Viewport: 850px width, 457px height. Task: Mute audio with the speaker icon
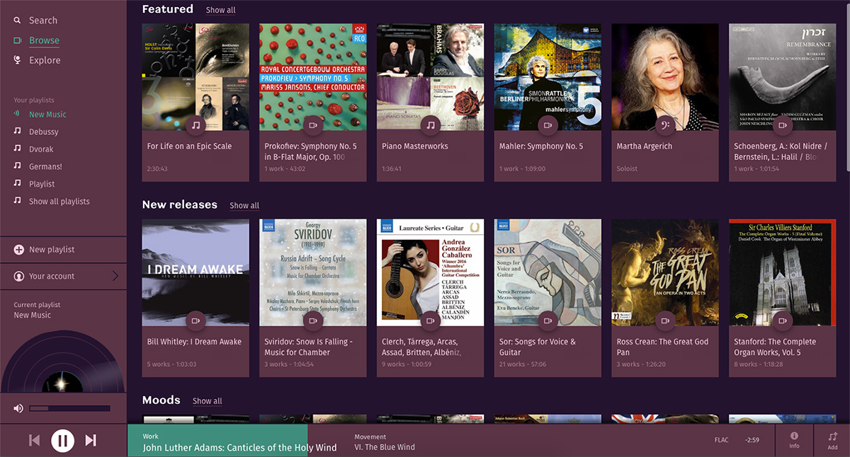[x=18, y=408]
